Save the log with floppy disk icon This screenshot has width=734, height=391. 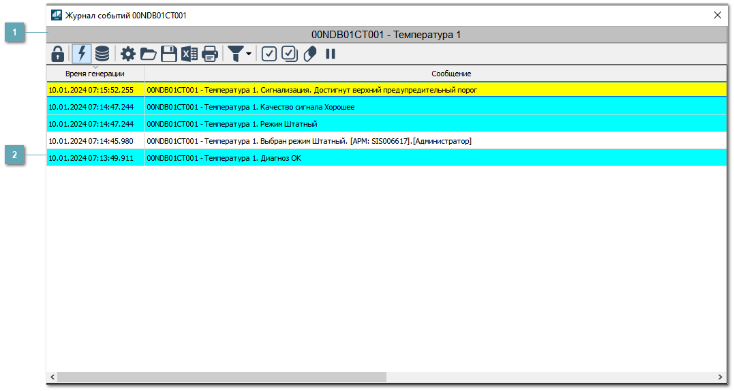[169, 54]
